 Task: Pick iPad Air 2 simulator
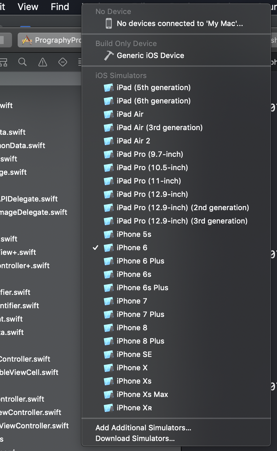pyautogui.click(x=176, y=141)
